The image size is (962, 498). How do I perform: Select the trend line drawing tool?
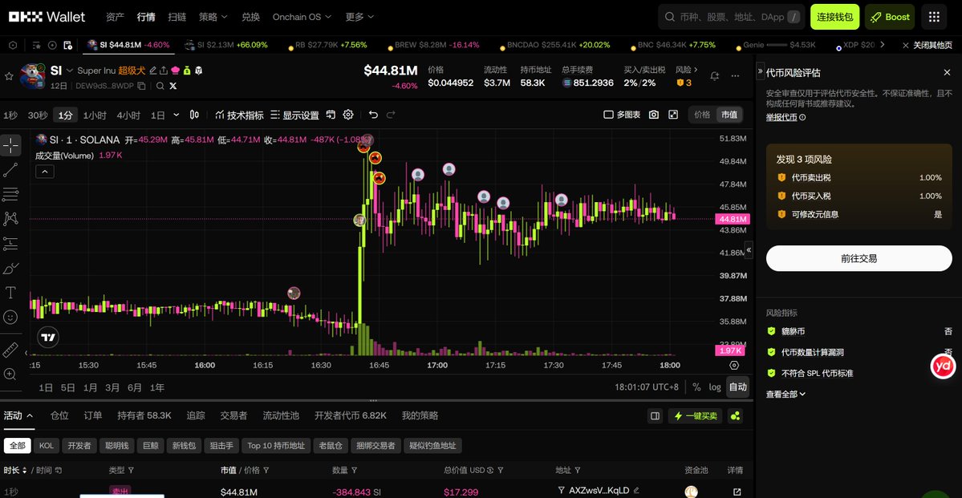coord(10,171)
